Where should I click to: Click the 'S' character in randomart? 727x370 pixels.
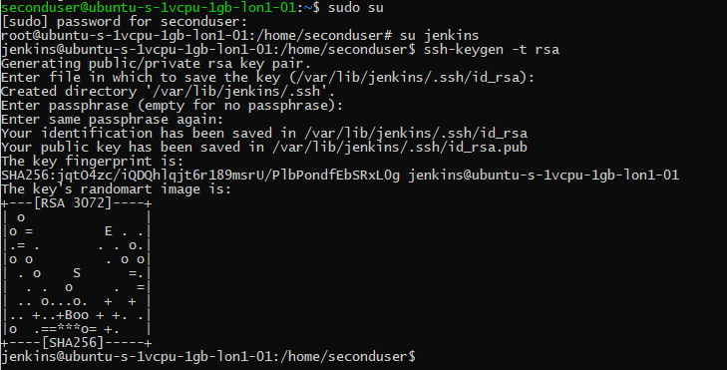click(77, 273)
